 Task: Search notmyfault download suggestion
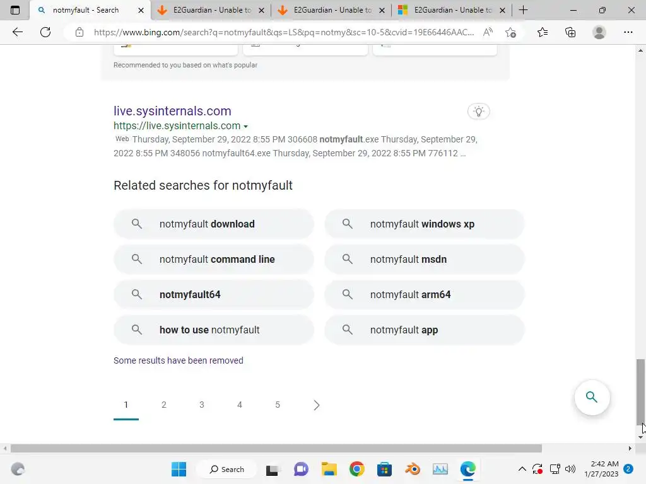coord(213,224)
